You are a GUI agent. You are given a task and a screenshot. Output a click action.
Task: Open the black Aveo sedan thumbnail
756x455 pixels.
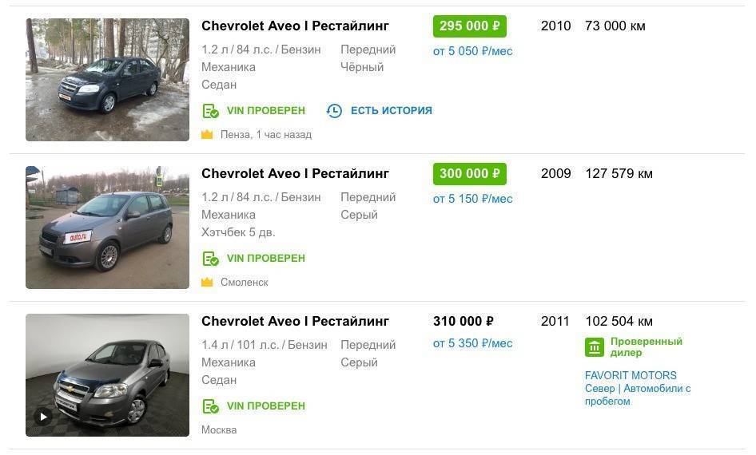pyautogui.click(x=107, y=80)
